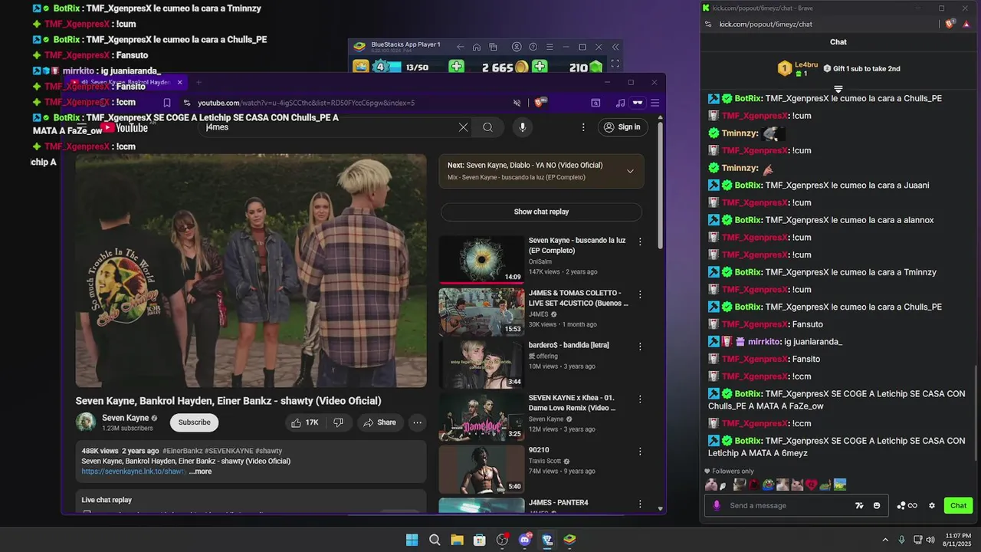This screenshot has width=981, height=552.
Task: Open new tab with plus button
Action: 198,82
